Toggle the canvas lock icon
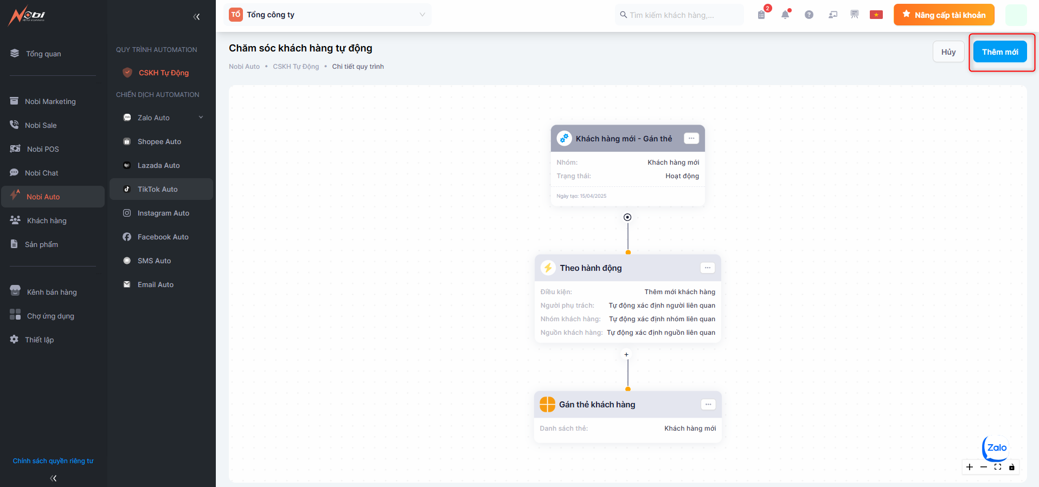This screenshot has height=487, width=1039. (x=1011, y=467)
